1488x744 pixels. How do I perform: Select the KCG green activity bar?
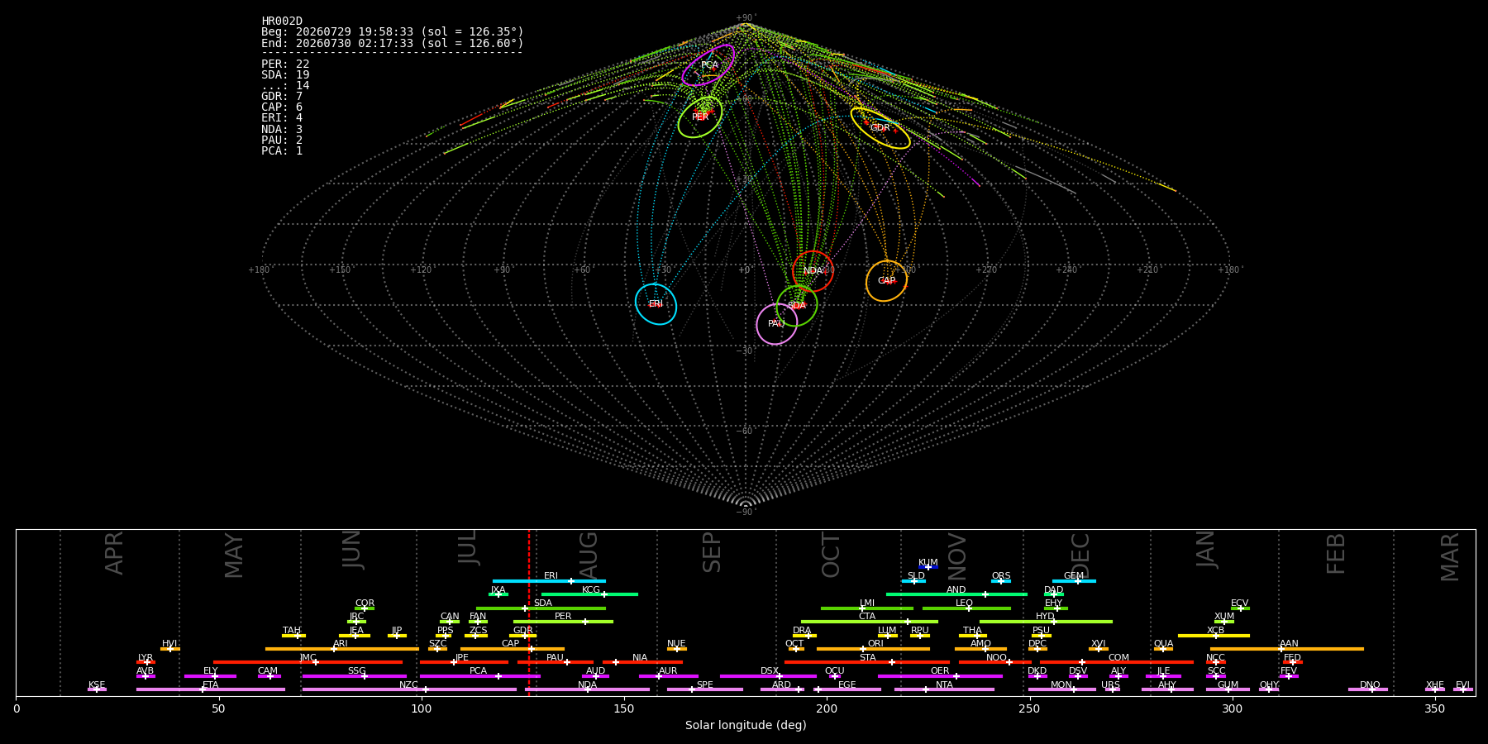[x=589, y=594]
